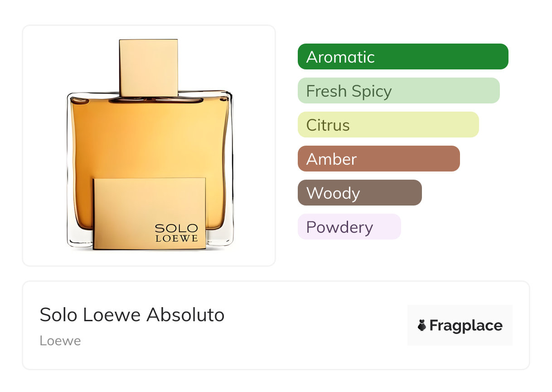Open the Solo Loewe Absoluto title
Image resolution: width=552 pixels, height=392 pixels.
(132, 314)
